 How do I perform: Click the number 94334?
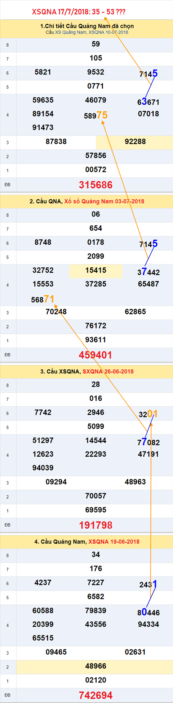148,624
